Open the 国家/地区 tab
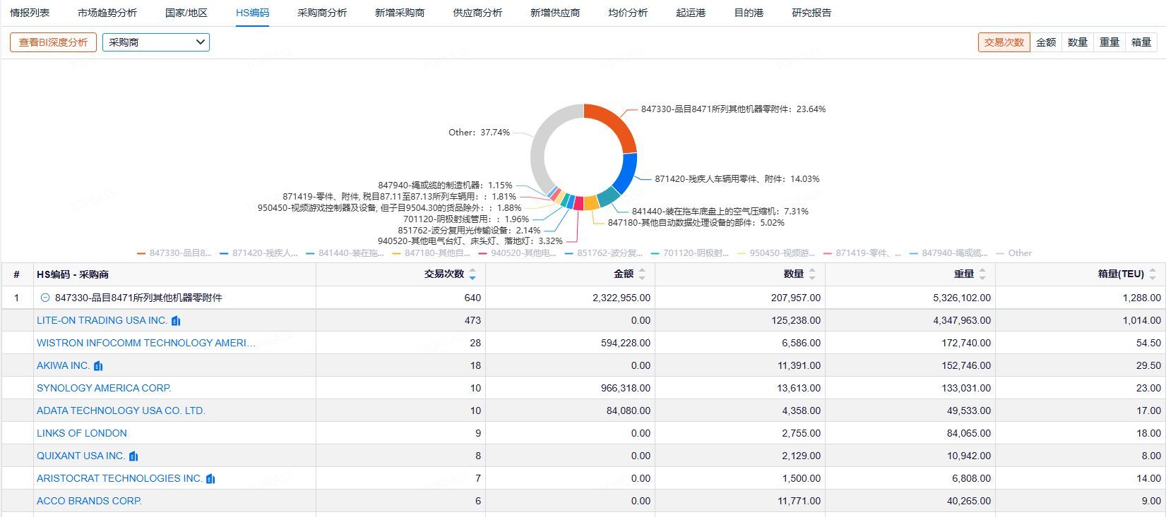The image size is (1166, 517). point(186,13)
